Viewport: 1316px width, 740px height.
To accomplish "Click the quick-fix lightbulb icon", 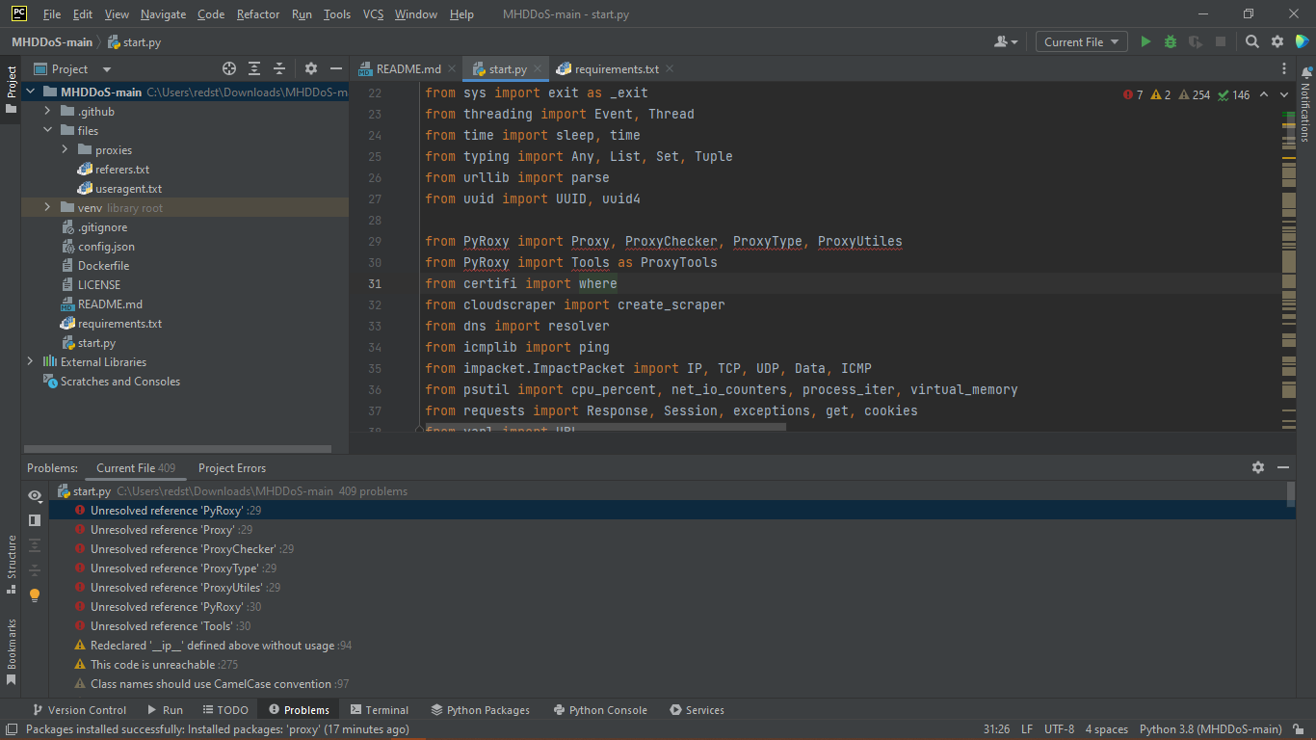I will point(35,595).
